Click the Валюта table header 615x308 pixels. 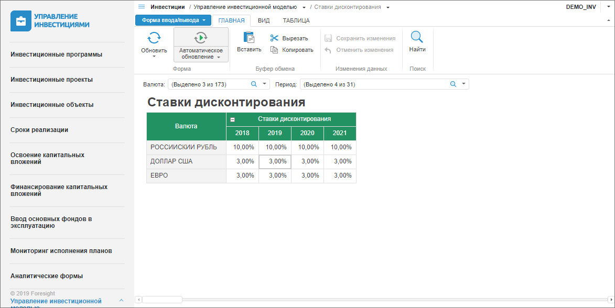click(x=186, y=126)
